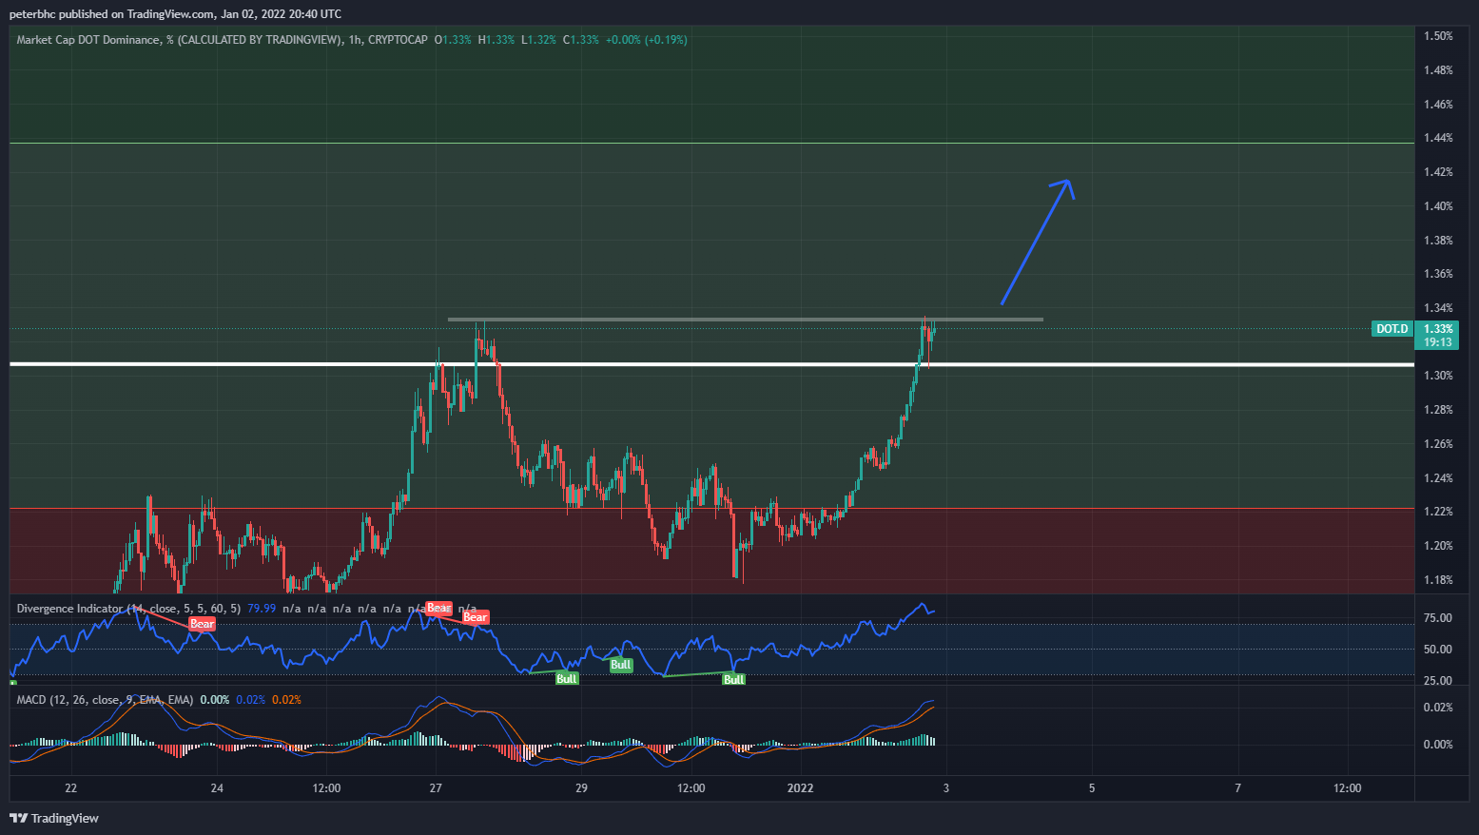Viewport: 1479px width, 835px height.
Task: Click the 25.00 level on divergence axis
Action: pos(1437,681)
